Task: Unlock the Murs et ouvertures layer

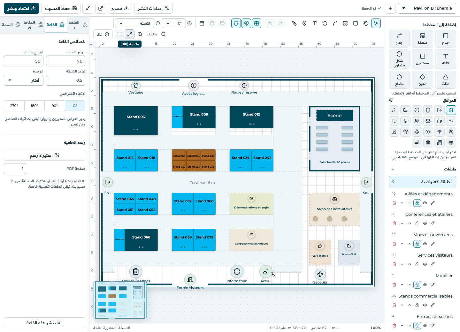Action: 417,244
